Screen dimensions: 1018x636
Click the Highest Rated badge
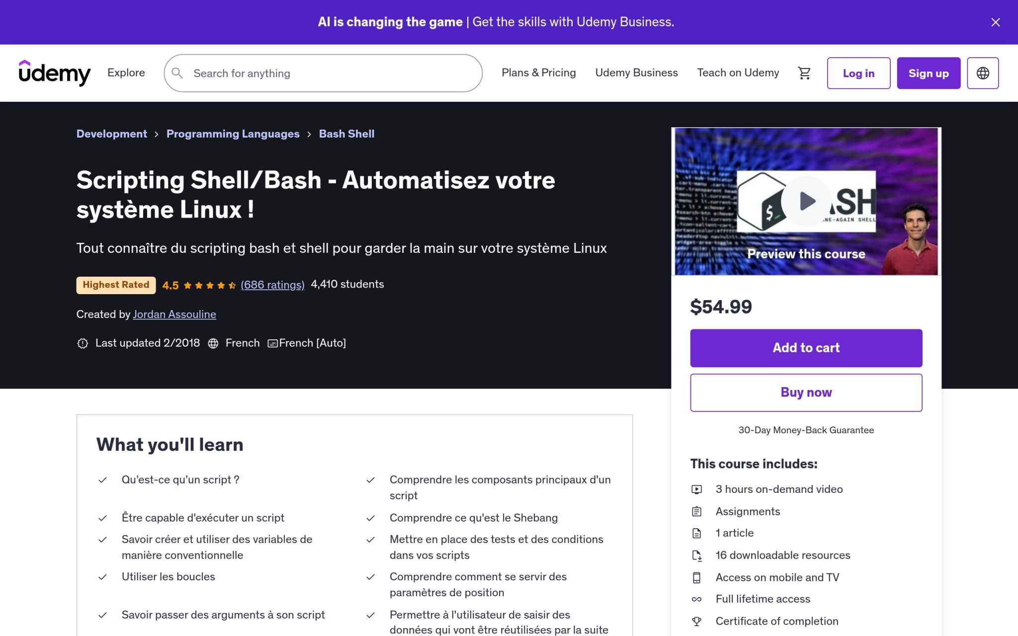pos(116,285)
